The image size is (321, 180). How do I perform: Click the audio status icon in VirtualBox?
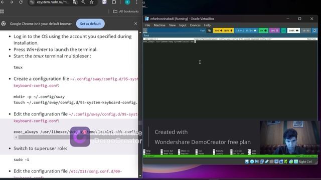(257, 161)
